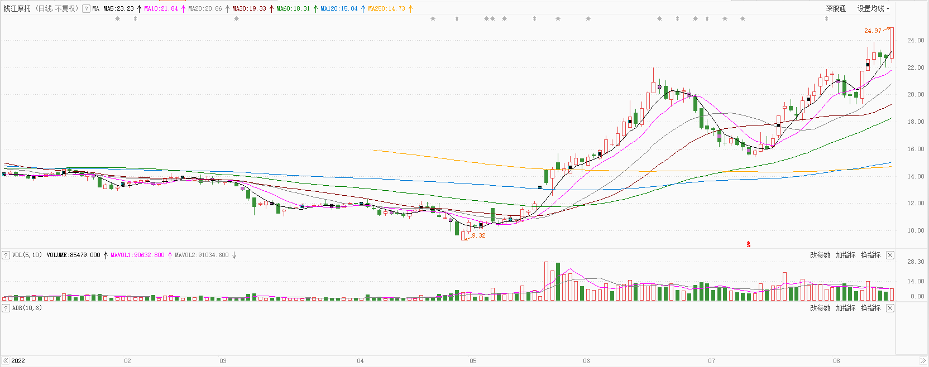Click the 深股通 label

[x=836, y=8]
